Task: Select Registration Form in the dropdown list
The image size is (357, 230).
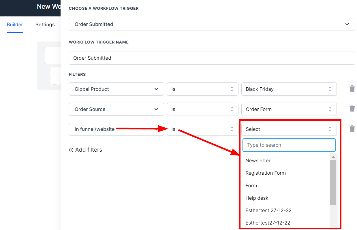Action: click(266, 173)
